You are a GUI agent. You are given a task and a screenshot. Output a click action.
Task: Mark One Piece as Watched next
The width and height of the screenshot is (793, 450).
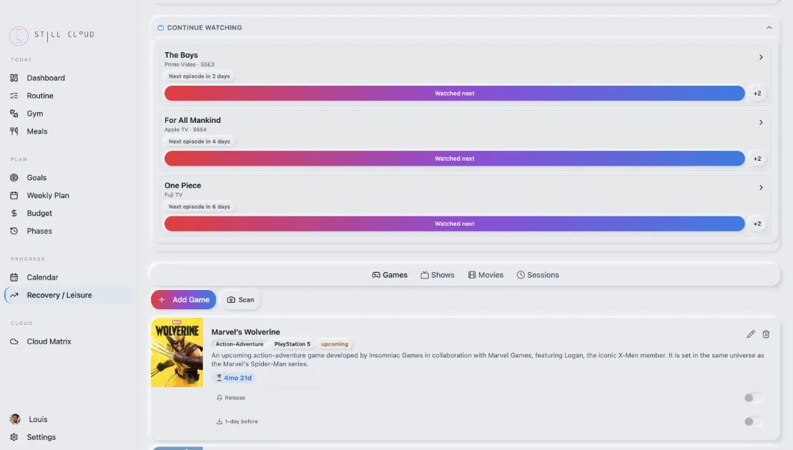[x=454, y=224]
